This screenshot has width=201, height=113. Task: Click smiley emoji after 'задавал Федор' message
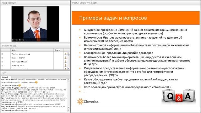(36, 82)
